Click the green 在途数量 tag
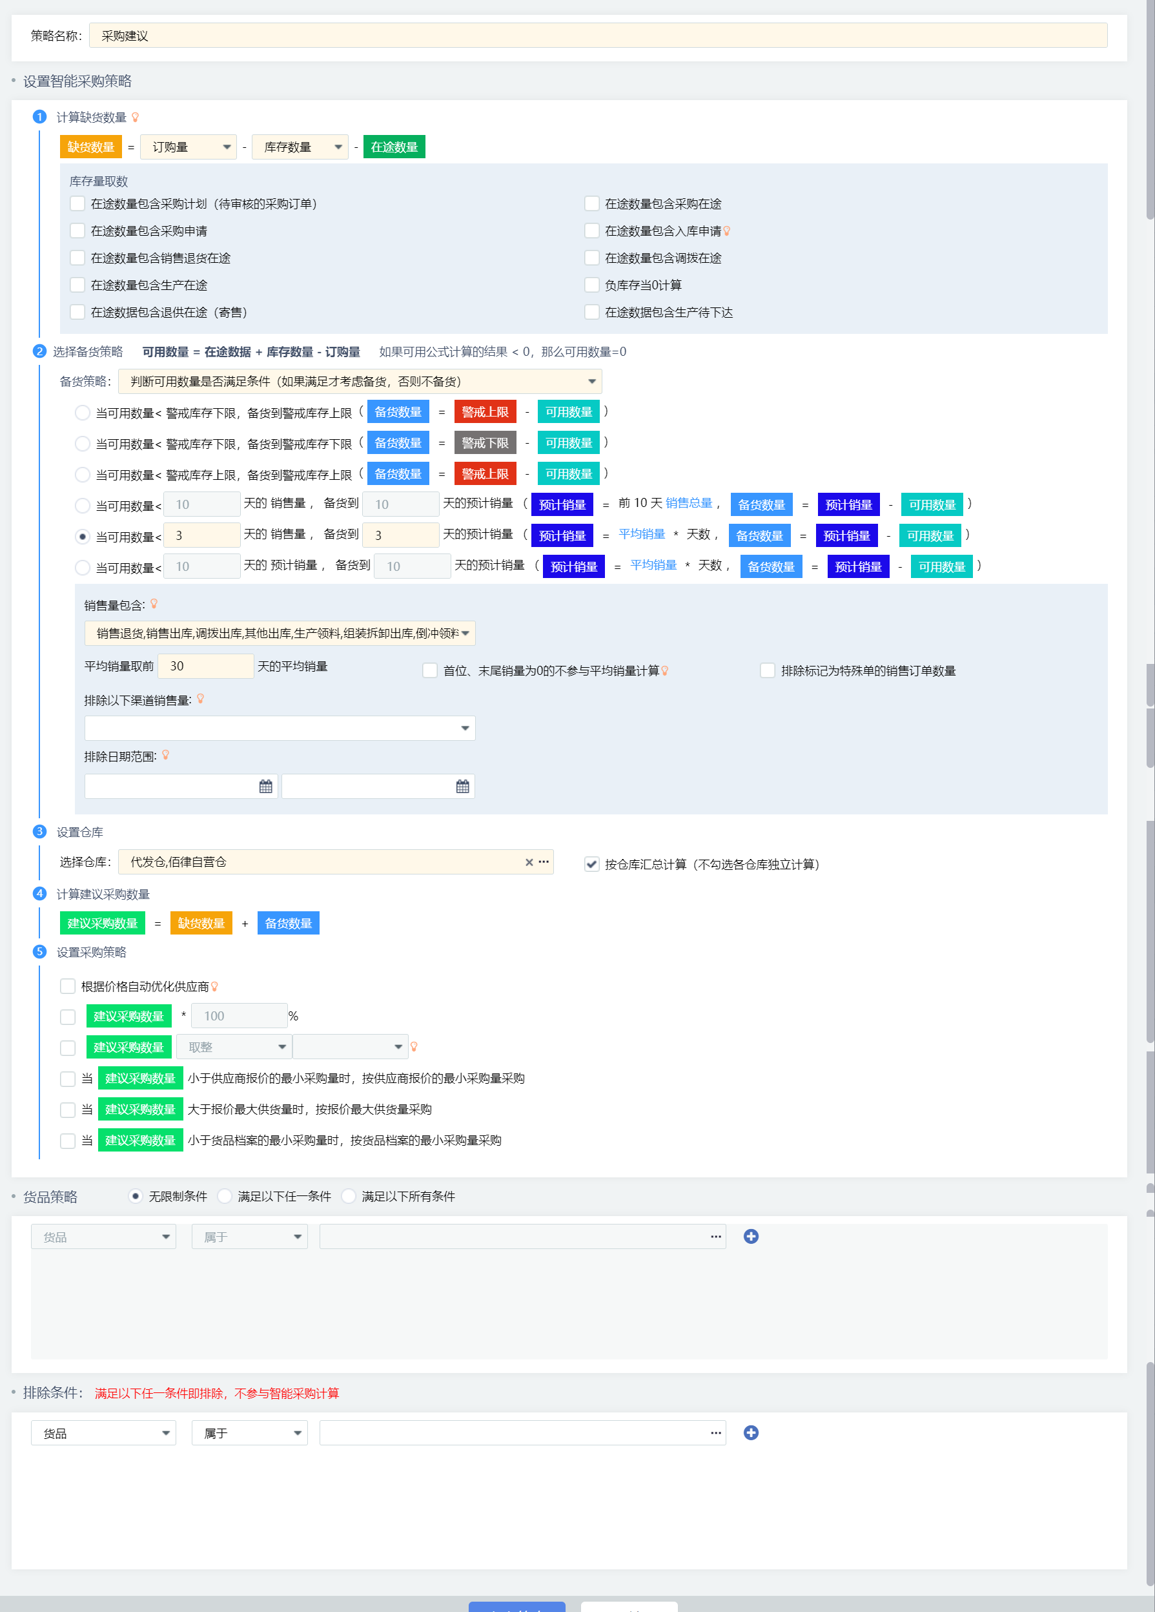1155x1612 pixels. pos(394,147)
